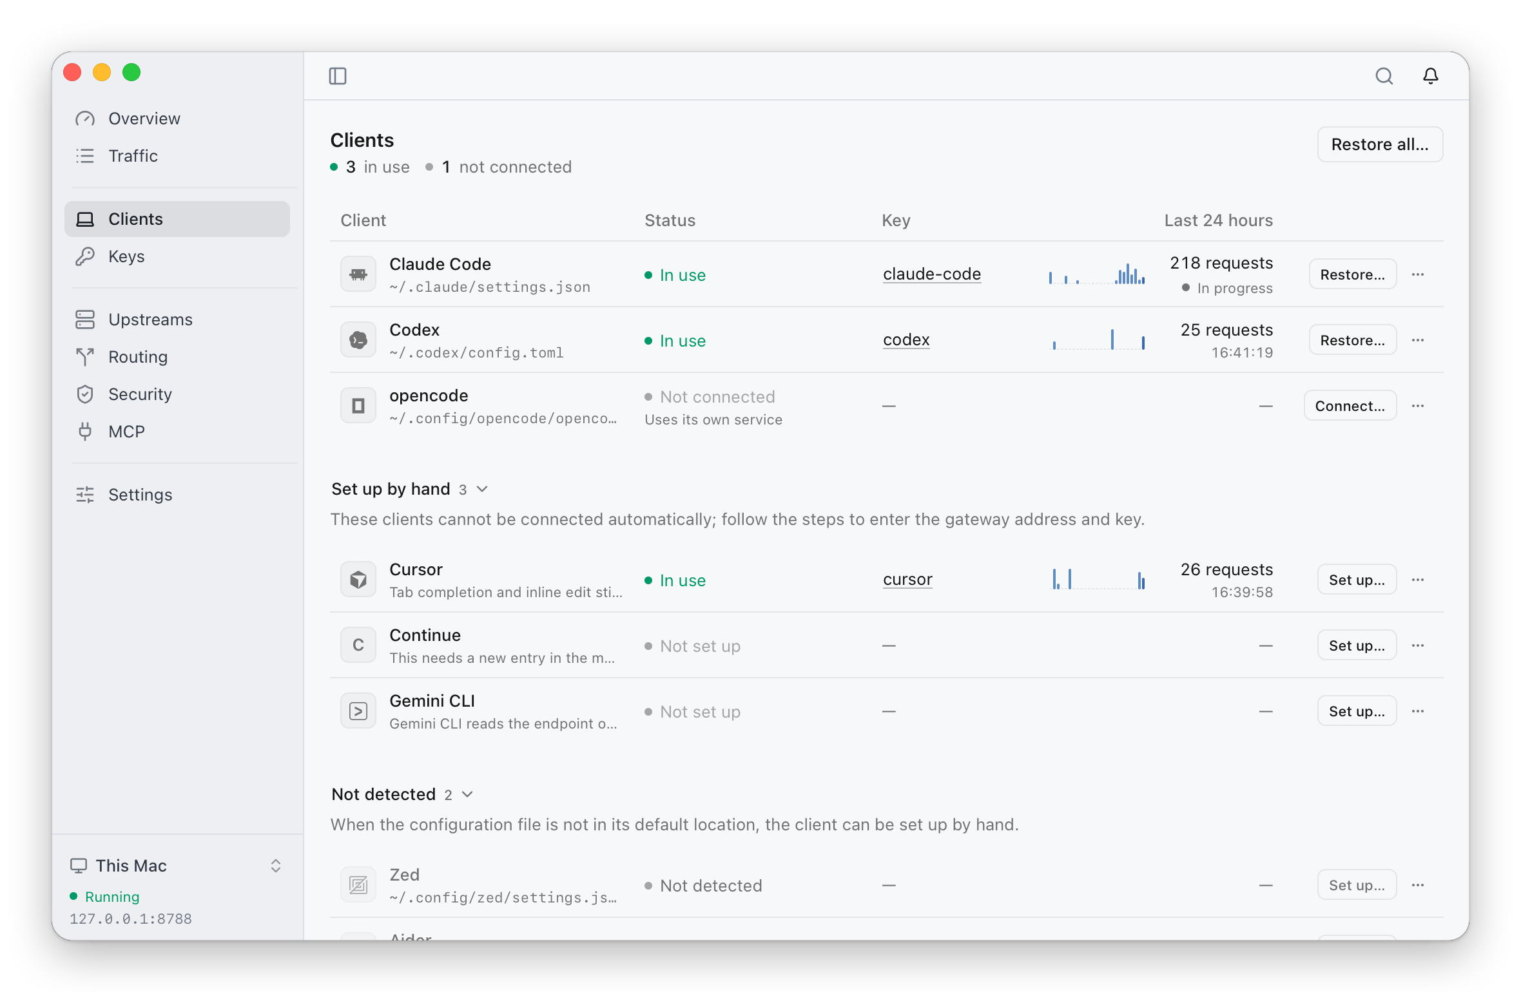Set up the Cursor client
Image resolution: width=1521 pixels, height=992 pixels.
[1357, 580]
